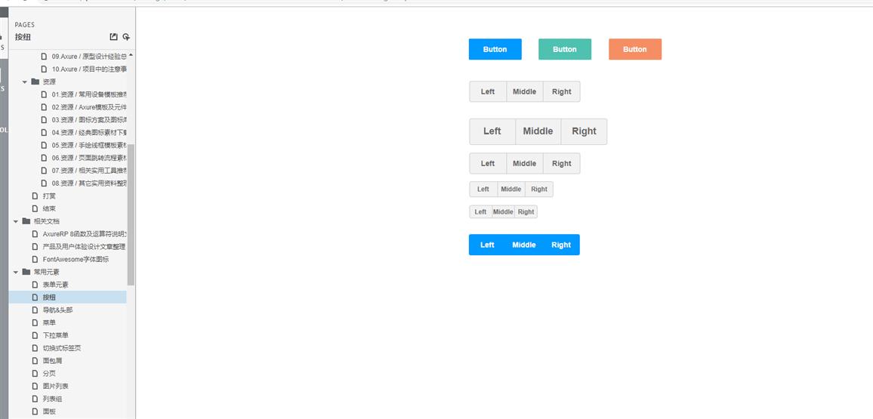Click Right in the smallest button group
Image resolution: width=873 pixels, height=419 pixels.
tap(526, 212)
